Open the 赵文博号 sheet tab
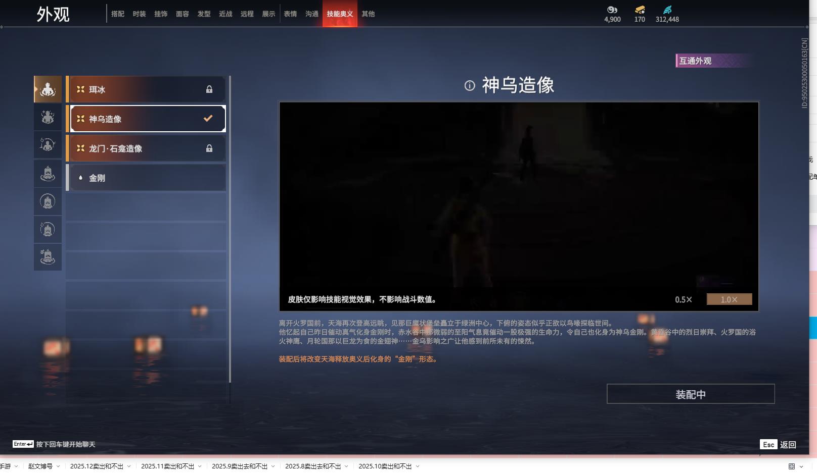Image resolution: width=817 pixels, height=474 pixels. point(40,466)
